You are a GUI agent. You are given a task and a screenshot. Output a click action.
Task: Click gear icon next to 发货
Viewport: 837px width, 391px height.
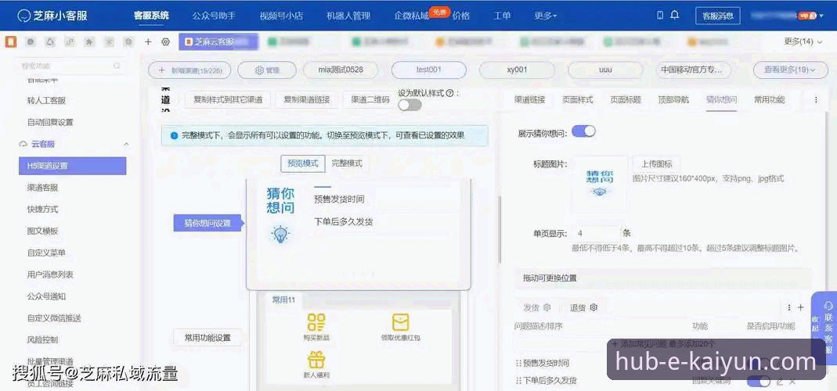coord(547,307)
